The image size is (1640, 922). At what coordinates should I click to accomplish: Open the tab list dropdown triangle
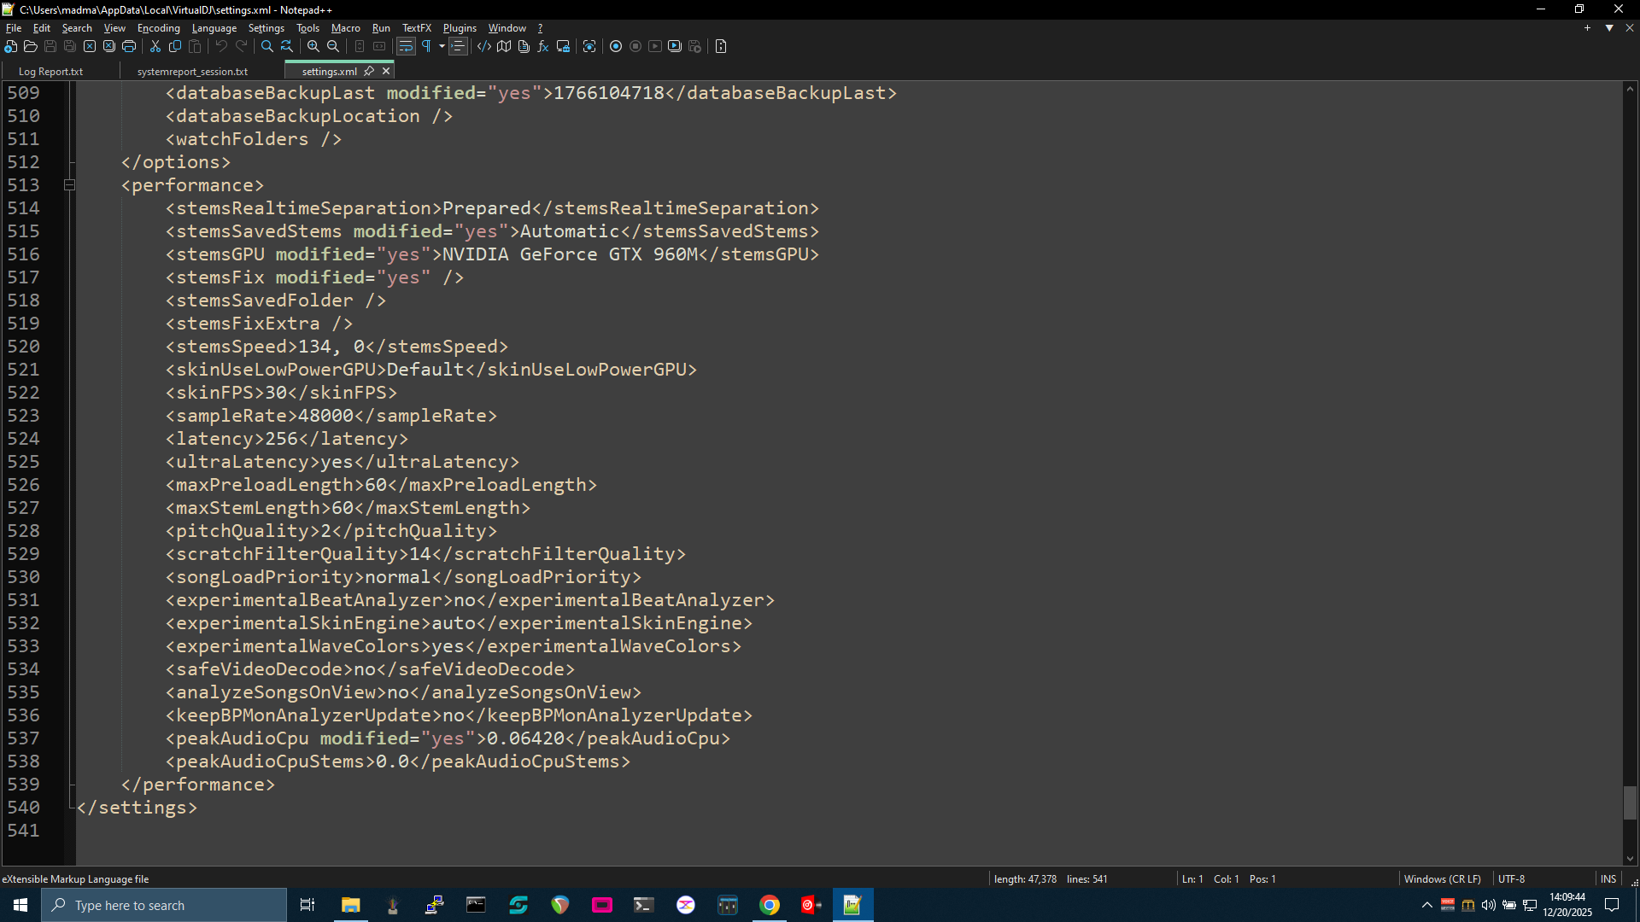point(1609,28)
